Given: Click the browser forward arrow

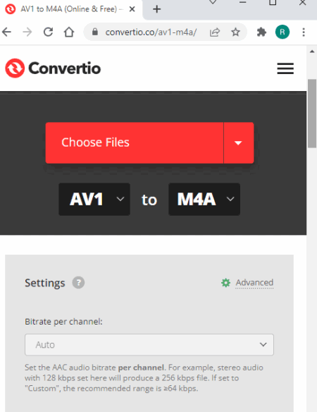Looking at the screenshot, I should (x=27, y=32).
